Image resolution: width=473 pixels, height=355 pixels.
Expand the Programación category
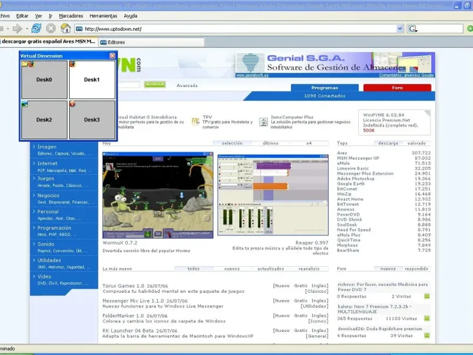pos(54,228)
